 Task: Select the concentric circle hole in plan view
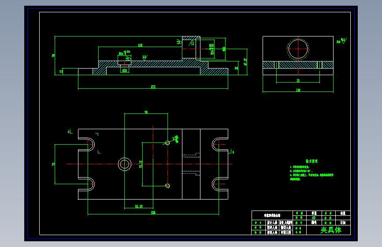[x=125, y=164]
